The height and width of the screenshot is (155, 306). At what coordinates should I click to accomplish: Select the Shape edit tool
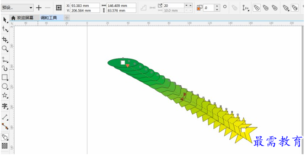click(5, 29)
